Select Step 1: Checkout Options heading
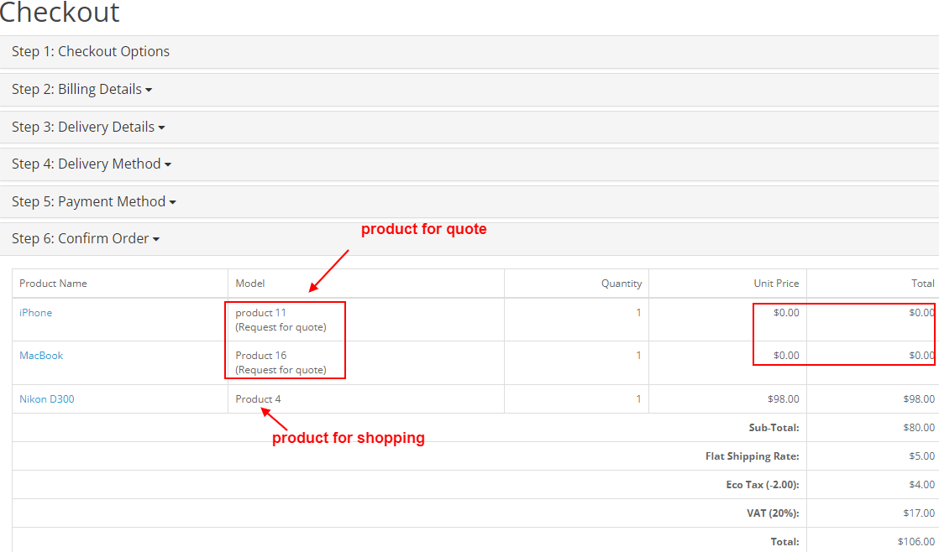The image size is (939, 552). pos(91,51)
